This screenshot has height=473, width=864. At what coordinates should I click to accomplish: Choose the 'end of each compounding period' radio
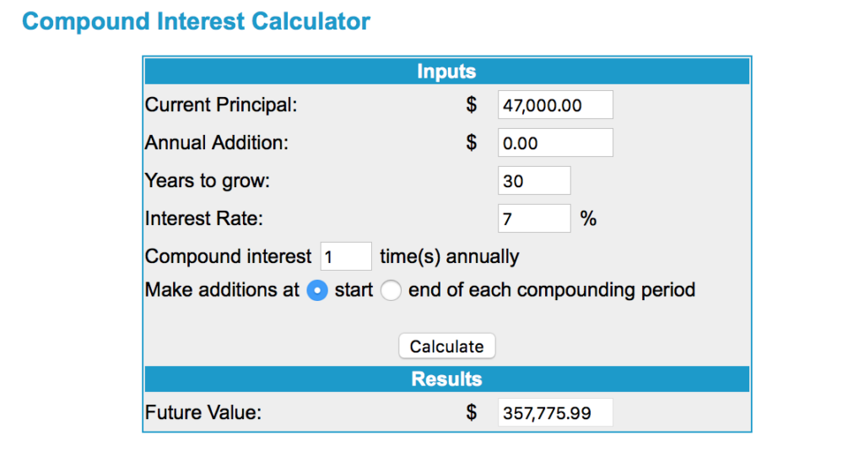click(x=391, y=291)
